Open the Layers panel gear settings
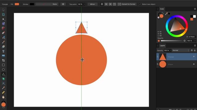Screen dimensions: 197x110 (x=192, y=50)
